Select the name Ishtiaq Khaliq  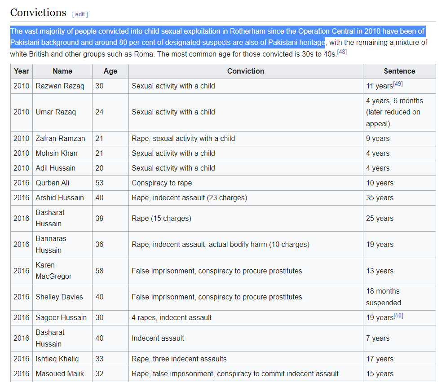point(57,359)
